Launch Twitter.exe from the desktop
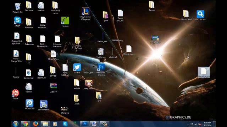The width and height of the screenshot is (227, 127). point(101,53)
